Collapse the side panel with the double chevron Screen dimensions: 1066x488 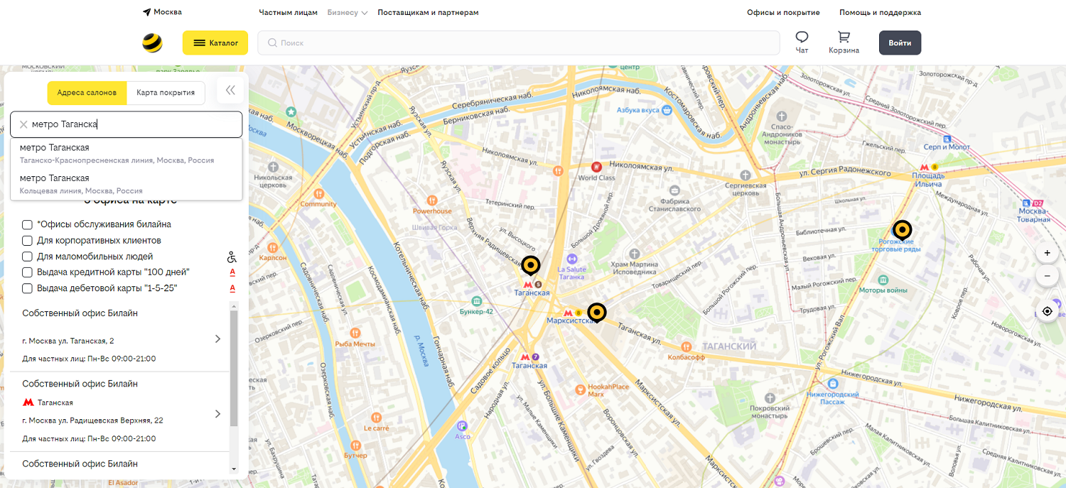[230, 90]
